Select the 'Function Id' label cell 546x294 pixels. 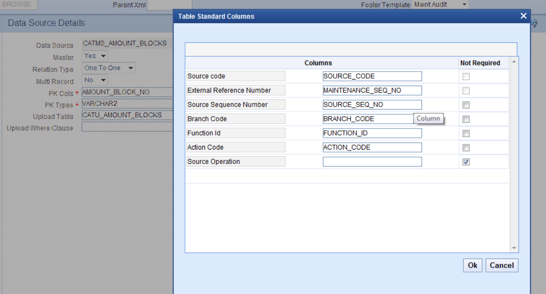point(236,133)
